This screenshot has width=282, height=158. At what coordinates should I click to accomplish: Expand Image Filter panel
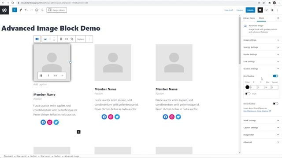(x=261, y=135)
